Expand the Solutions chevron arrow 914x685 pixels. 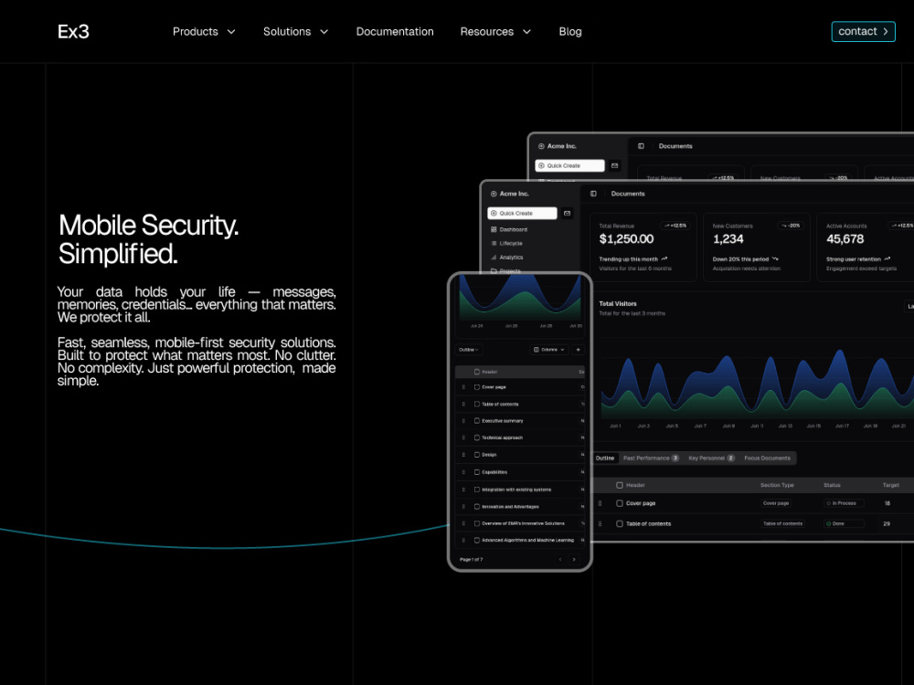tap(324, 31)
